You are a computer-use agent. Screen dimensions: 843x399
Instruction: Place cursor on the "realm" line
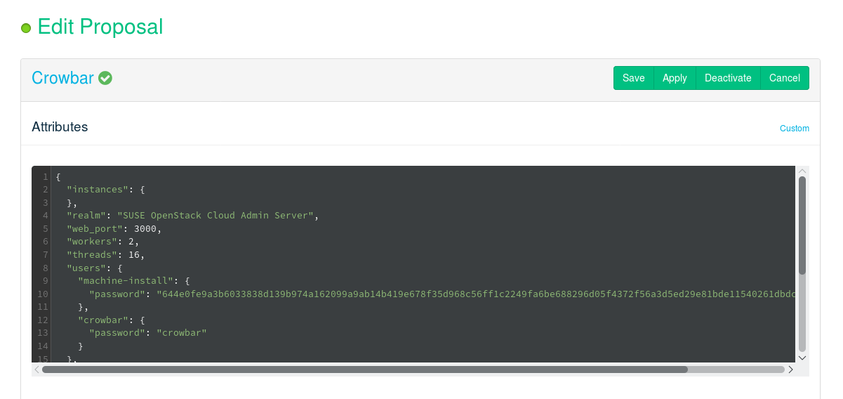click(211, 215)
